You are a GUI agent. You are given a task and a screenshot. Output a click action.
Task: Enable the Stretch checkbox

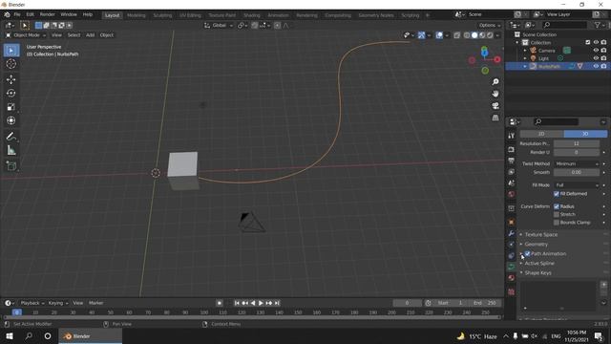pos(557,214)
